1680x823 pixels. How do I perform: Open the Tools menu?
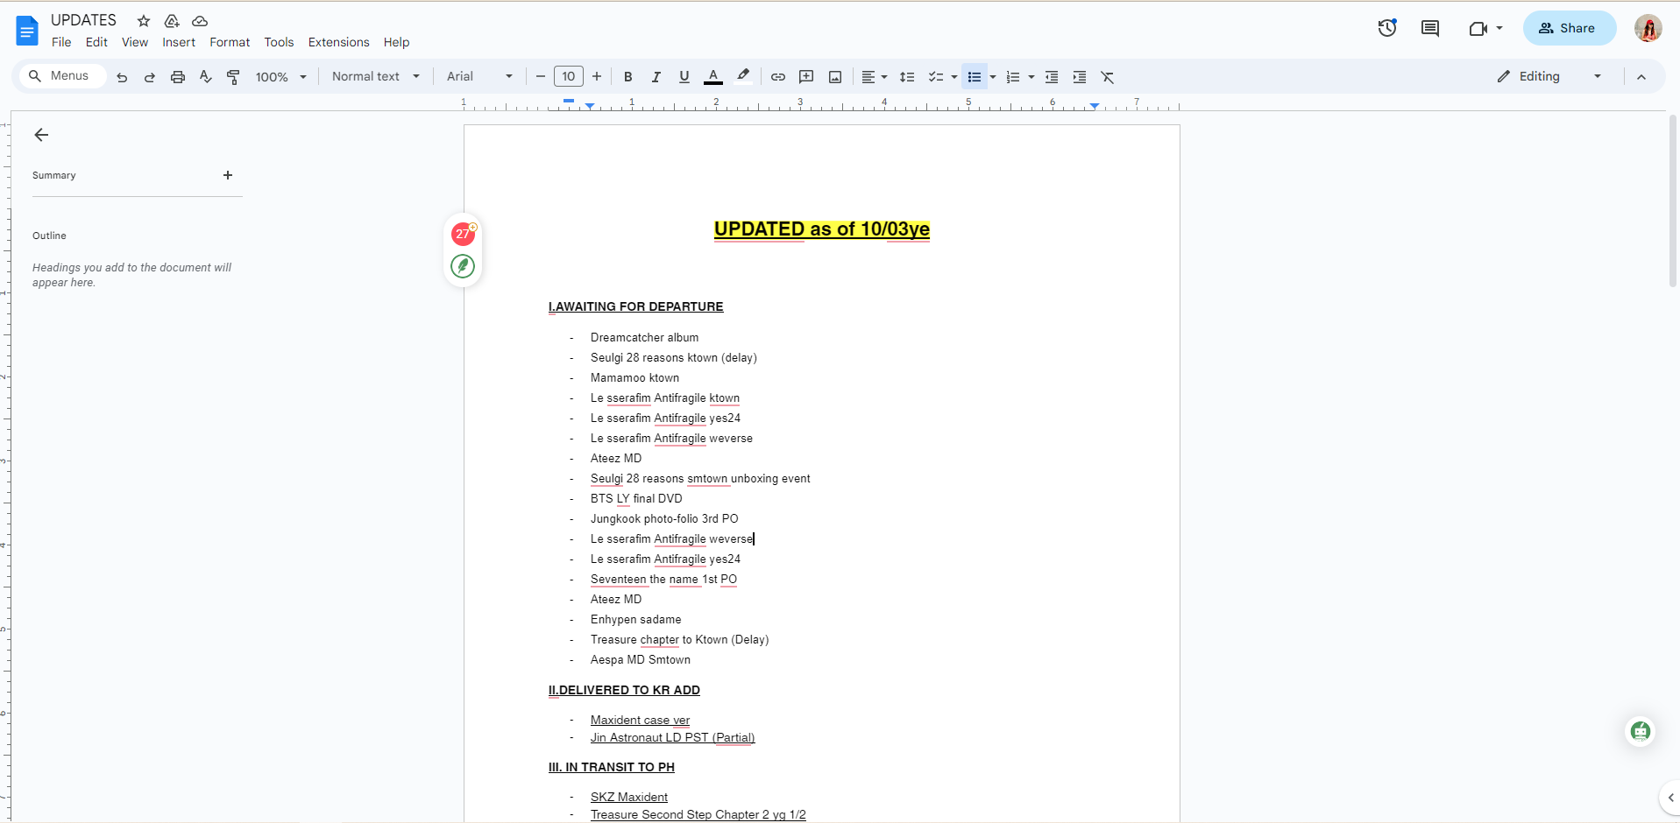pyautogui.click(x=279, y=42)
